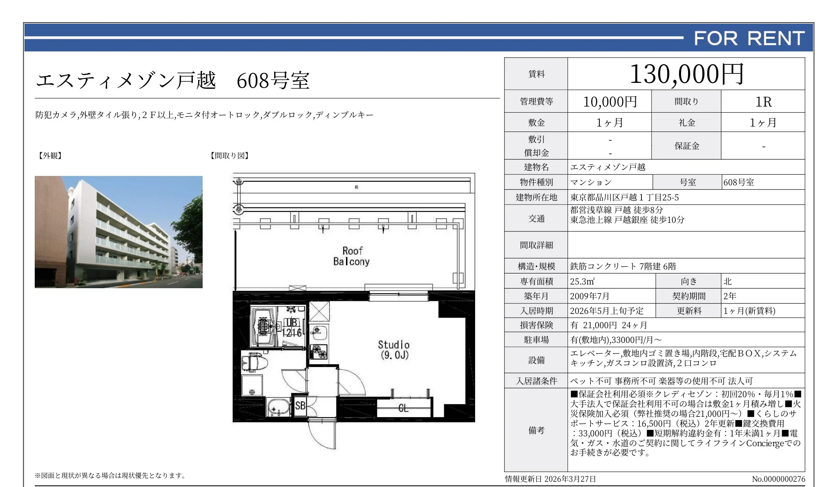Click the property title エスティメゾン戸越 608号室
The width and height of the screenshot is (840, 487).
coord(172,80)
